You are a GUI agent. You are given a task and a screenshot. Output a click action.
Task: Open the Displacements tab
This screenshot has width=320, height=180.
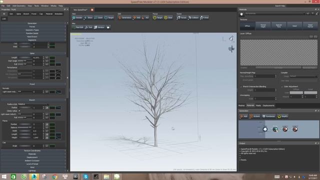[x=268, y=105]
